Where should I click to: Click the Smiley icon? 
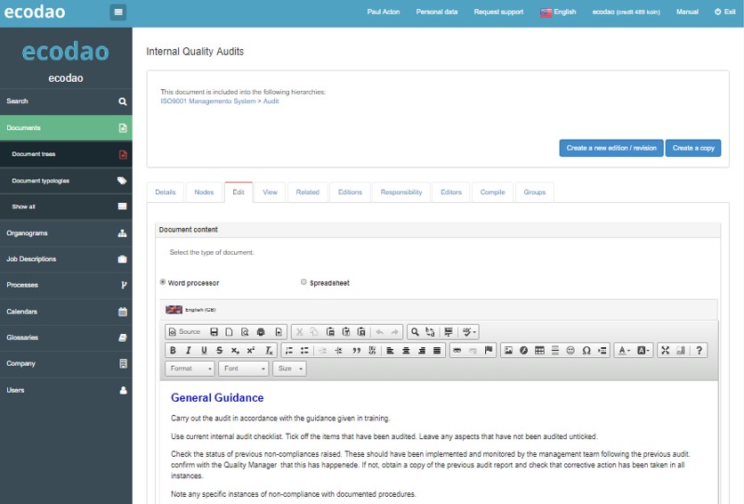coord(570,350)
